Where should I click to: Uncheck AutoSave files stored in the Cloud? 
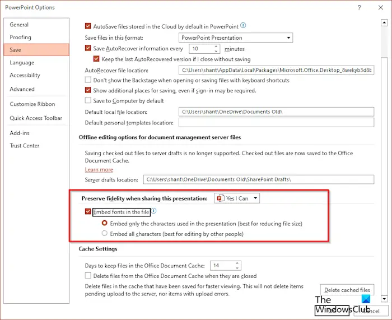[88, 26]
